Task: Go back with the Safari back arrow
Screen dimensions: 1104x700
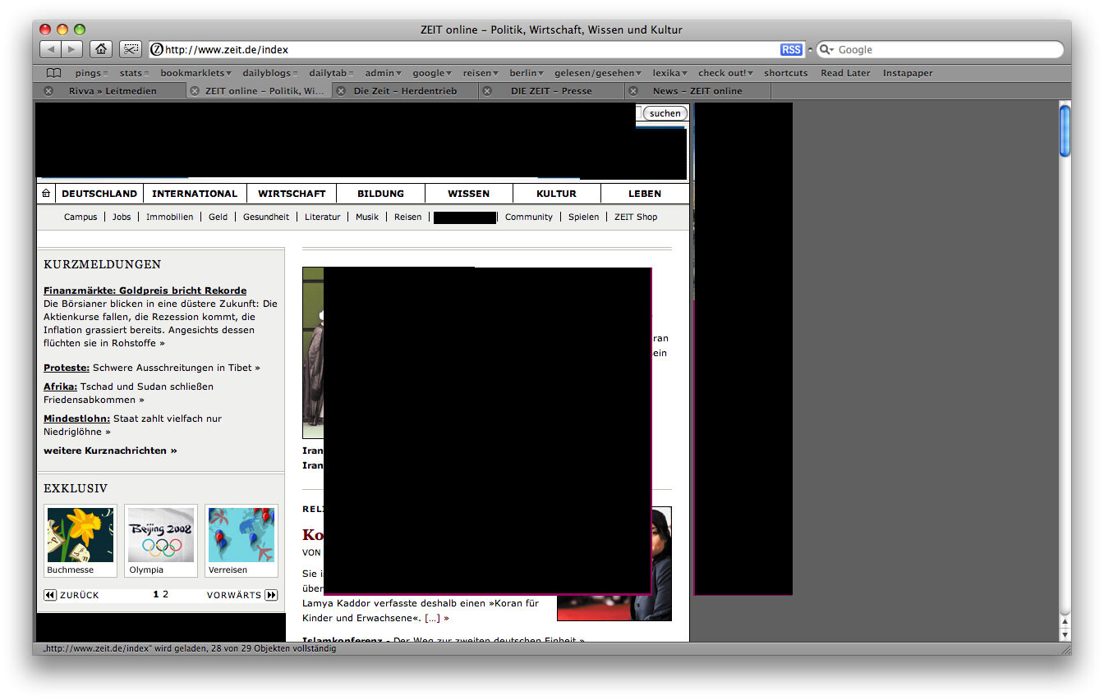Action: 50,49
